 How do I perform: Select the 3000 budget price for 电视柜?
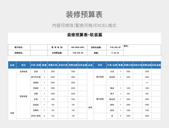[128, 77]
